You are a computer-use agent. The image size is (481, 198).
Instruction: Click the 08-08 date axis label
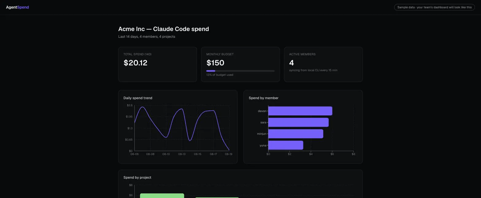tap(150, 154)
